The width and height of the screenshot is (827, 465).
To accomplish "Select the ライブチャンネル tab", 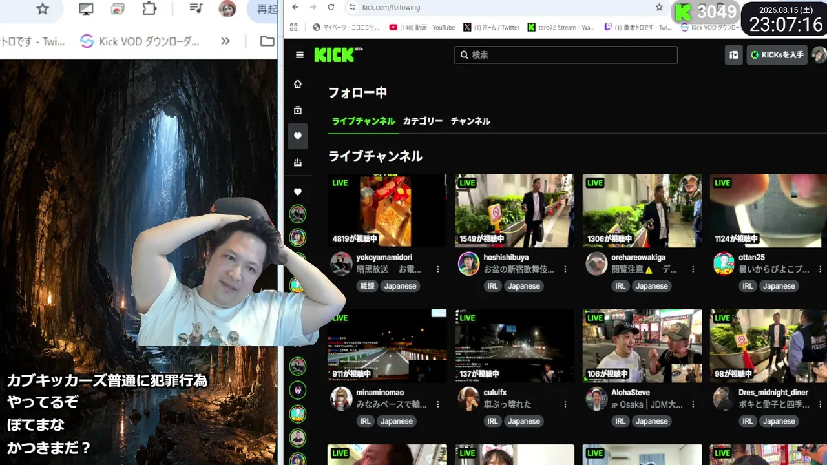I will (363, 121).
